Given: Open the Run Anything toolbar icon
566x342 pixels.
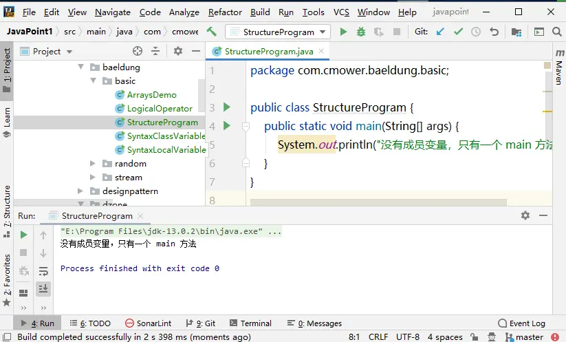Looking at the screenshot, I should tap(539, 32).
